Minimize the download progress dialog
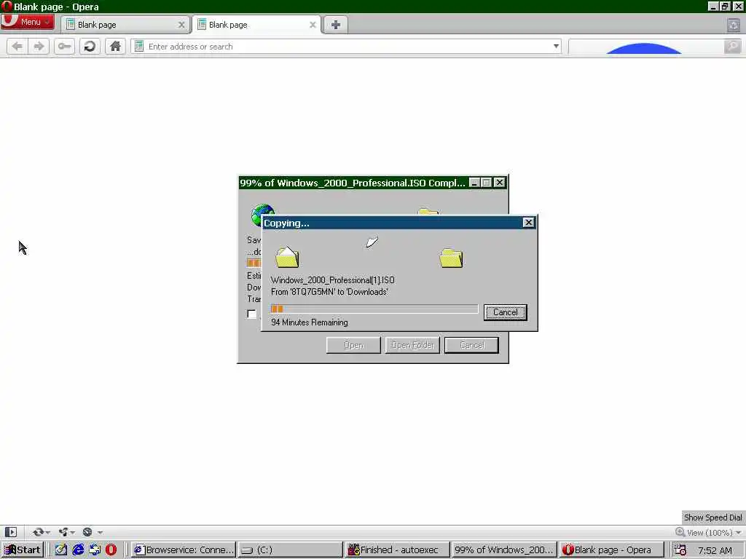The height and width of the screenshot is (559, 746). [474, 183]
